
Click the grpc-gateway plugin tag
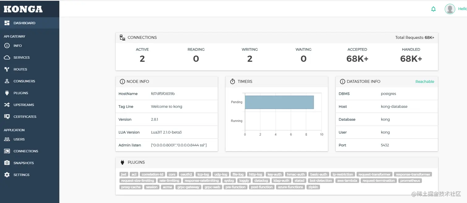coord(188,187)
